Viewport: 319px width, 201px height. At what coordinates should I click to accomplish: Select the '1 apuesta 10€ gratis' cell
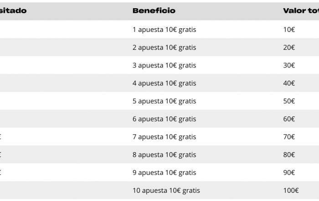164,30
